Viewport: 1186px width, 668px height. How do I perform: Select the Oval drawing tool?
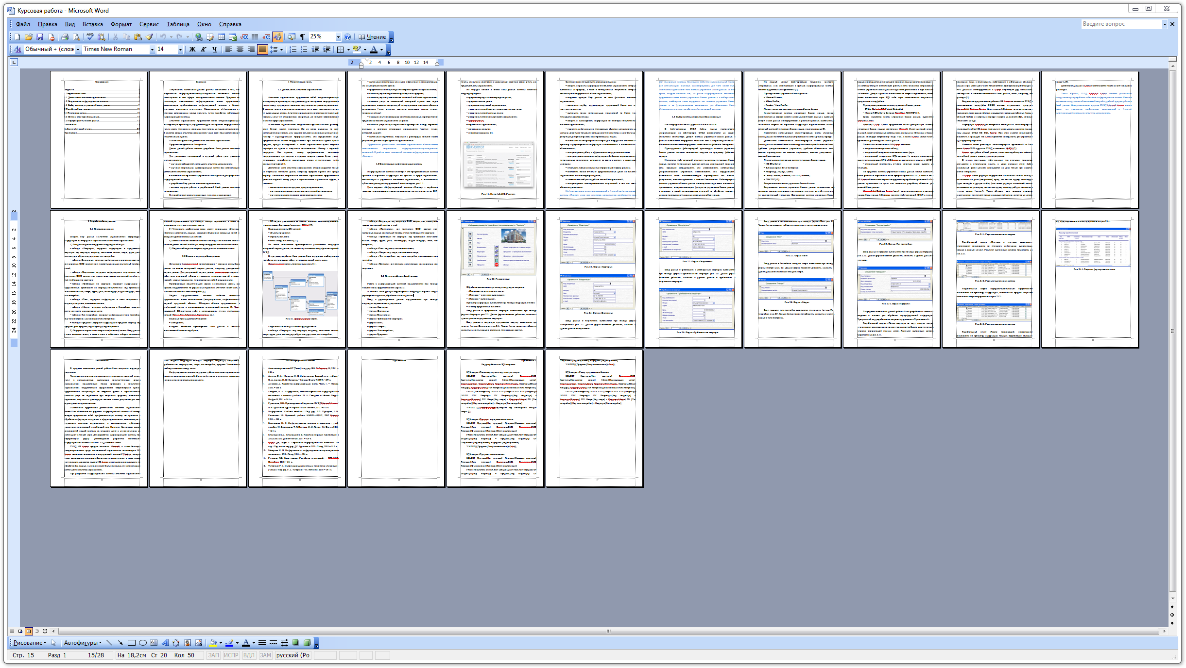[x=143, y=643]
